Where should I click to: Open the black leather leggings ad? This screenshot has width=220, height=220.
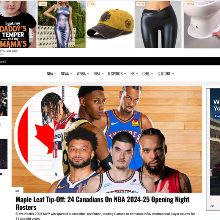(158, 24)
